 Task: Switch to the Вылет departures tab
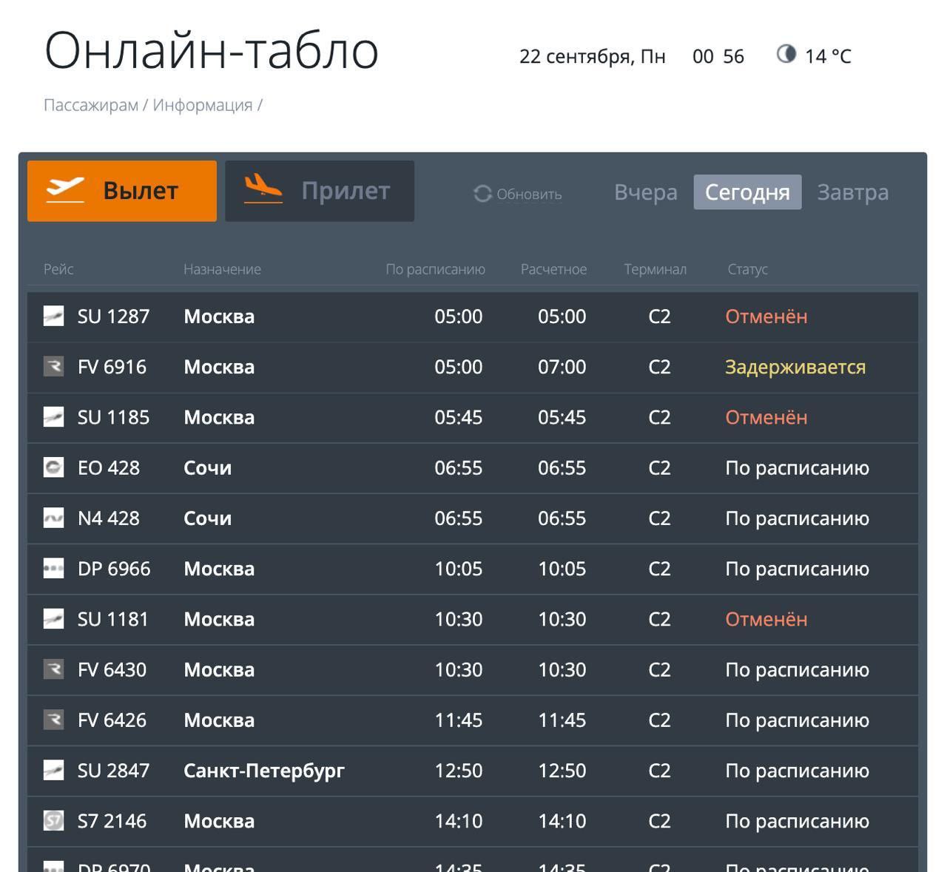[x=122, y=191]
